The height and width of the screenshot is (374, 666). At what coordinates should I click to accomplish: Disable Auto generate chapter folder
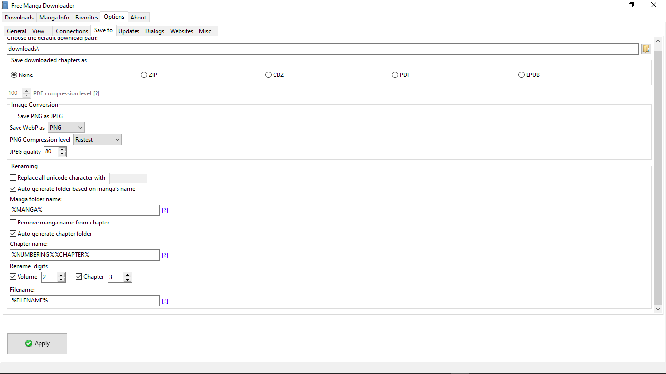click(x=13, y=233)
